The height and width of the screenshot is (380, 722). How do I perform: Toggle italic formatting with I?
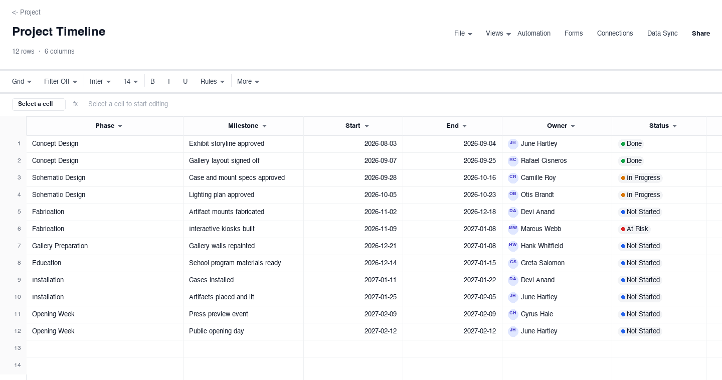coord(169,81)
